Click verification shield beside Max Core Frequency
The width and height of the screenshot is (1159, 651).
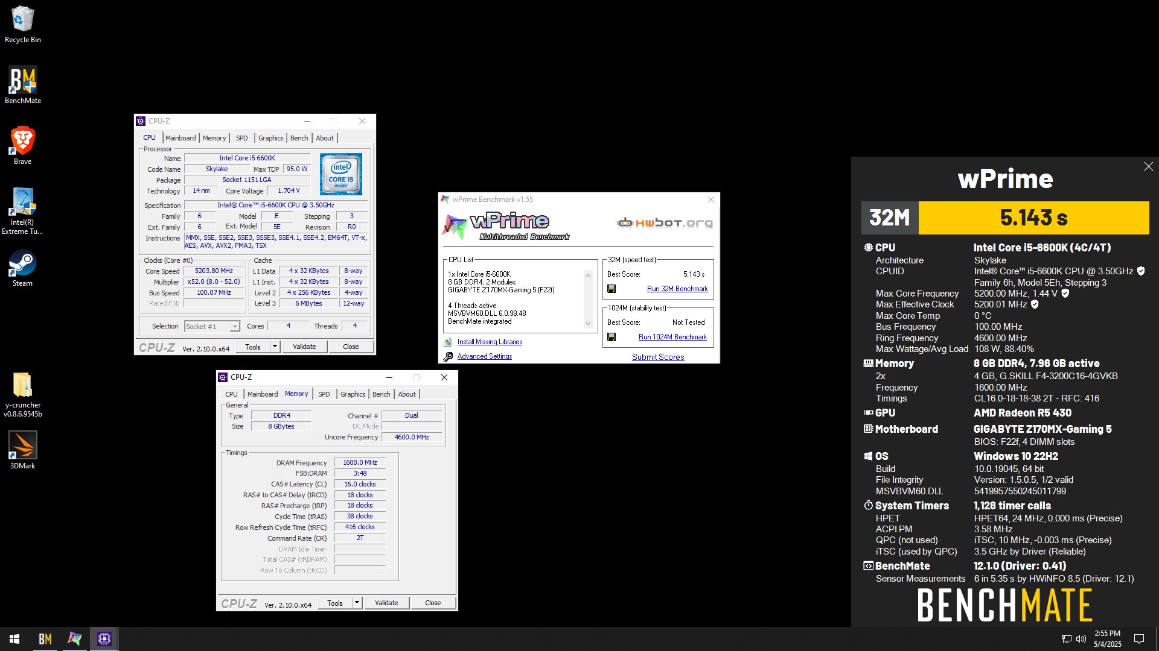[1065, 294]
